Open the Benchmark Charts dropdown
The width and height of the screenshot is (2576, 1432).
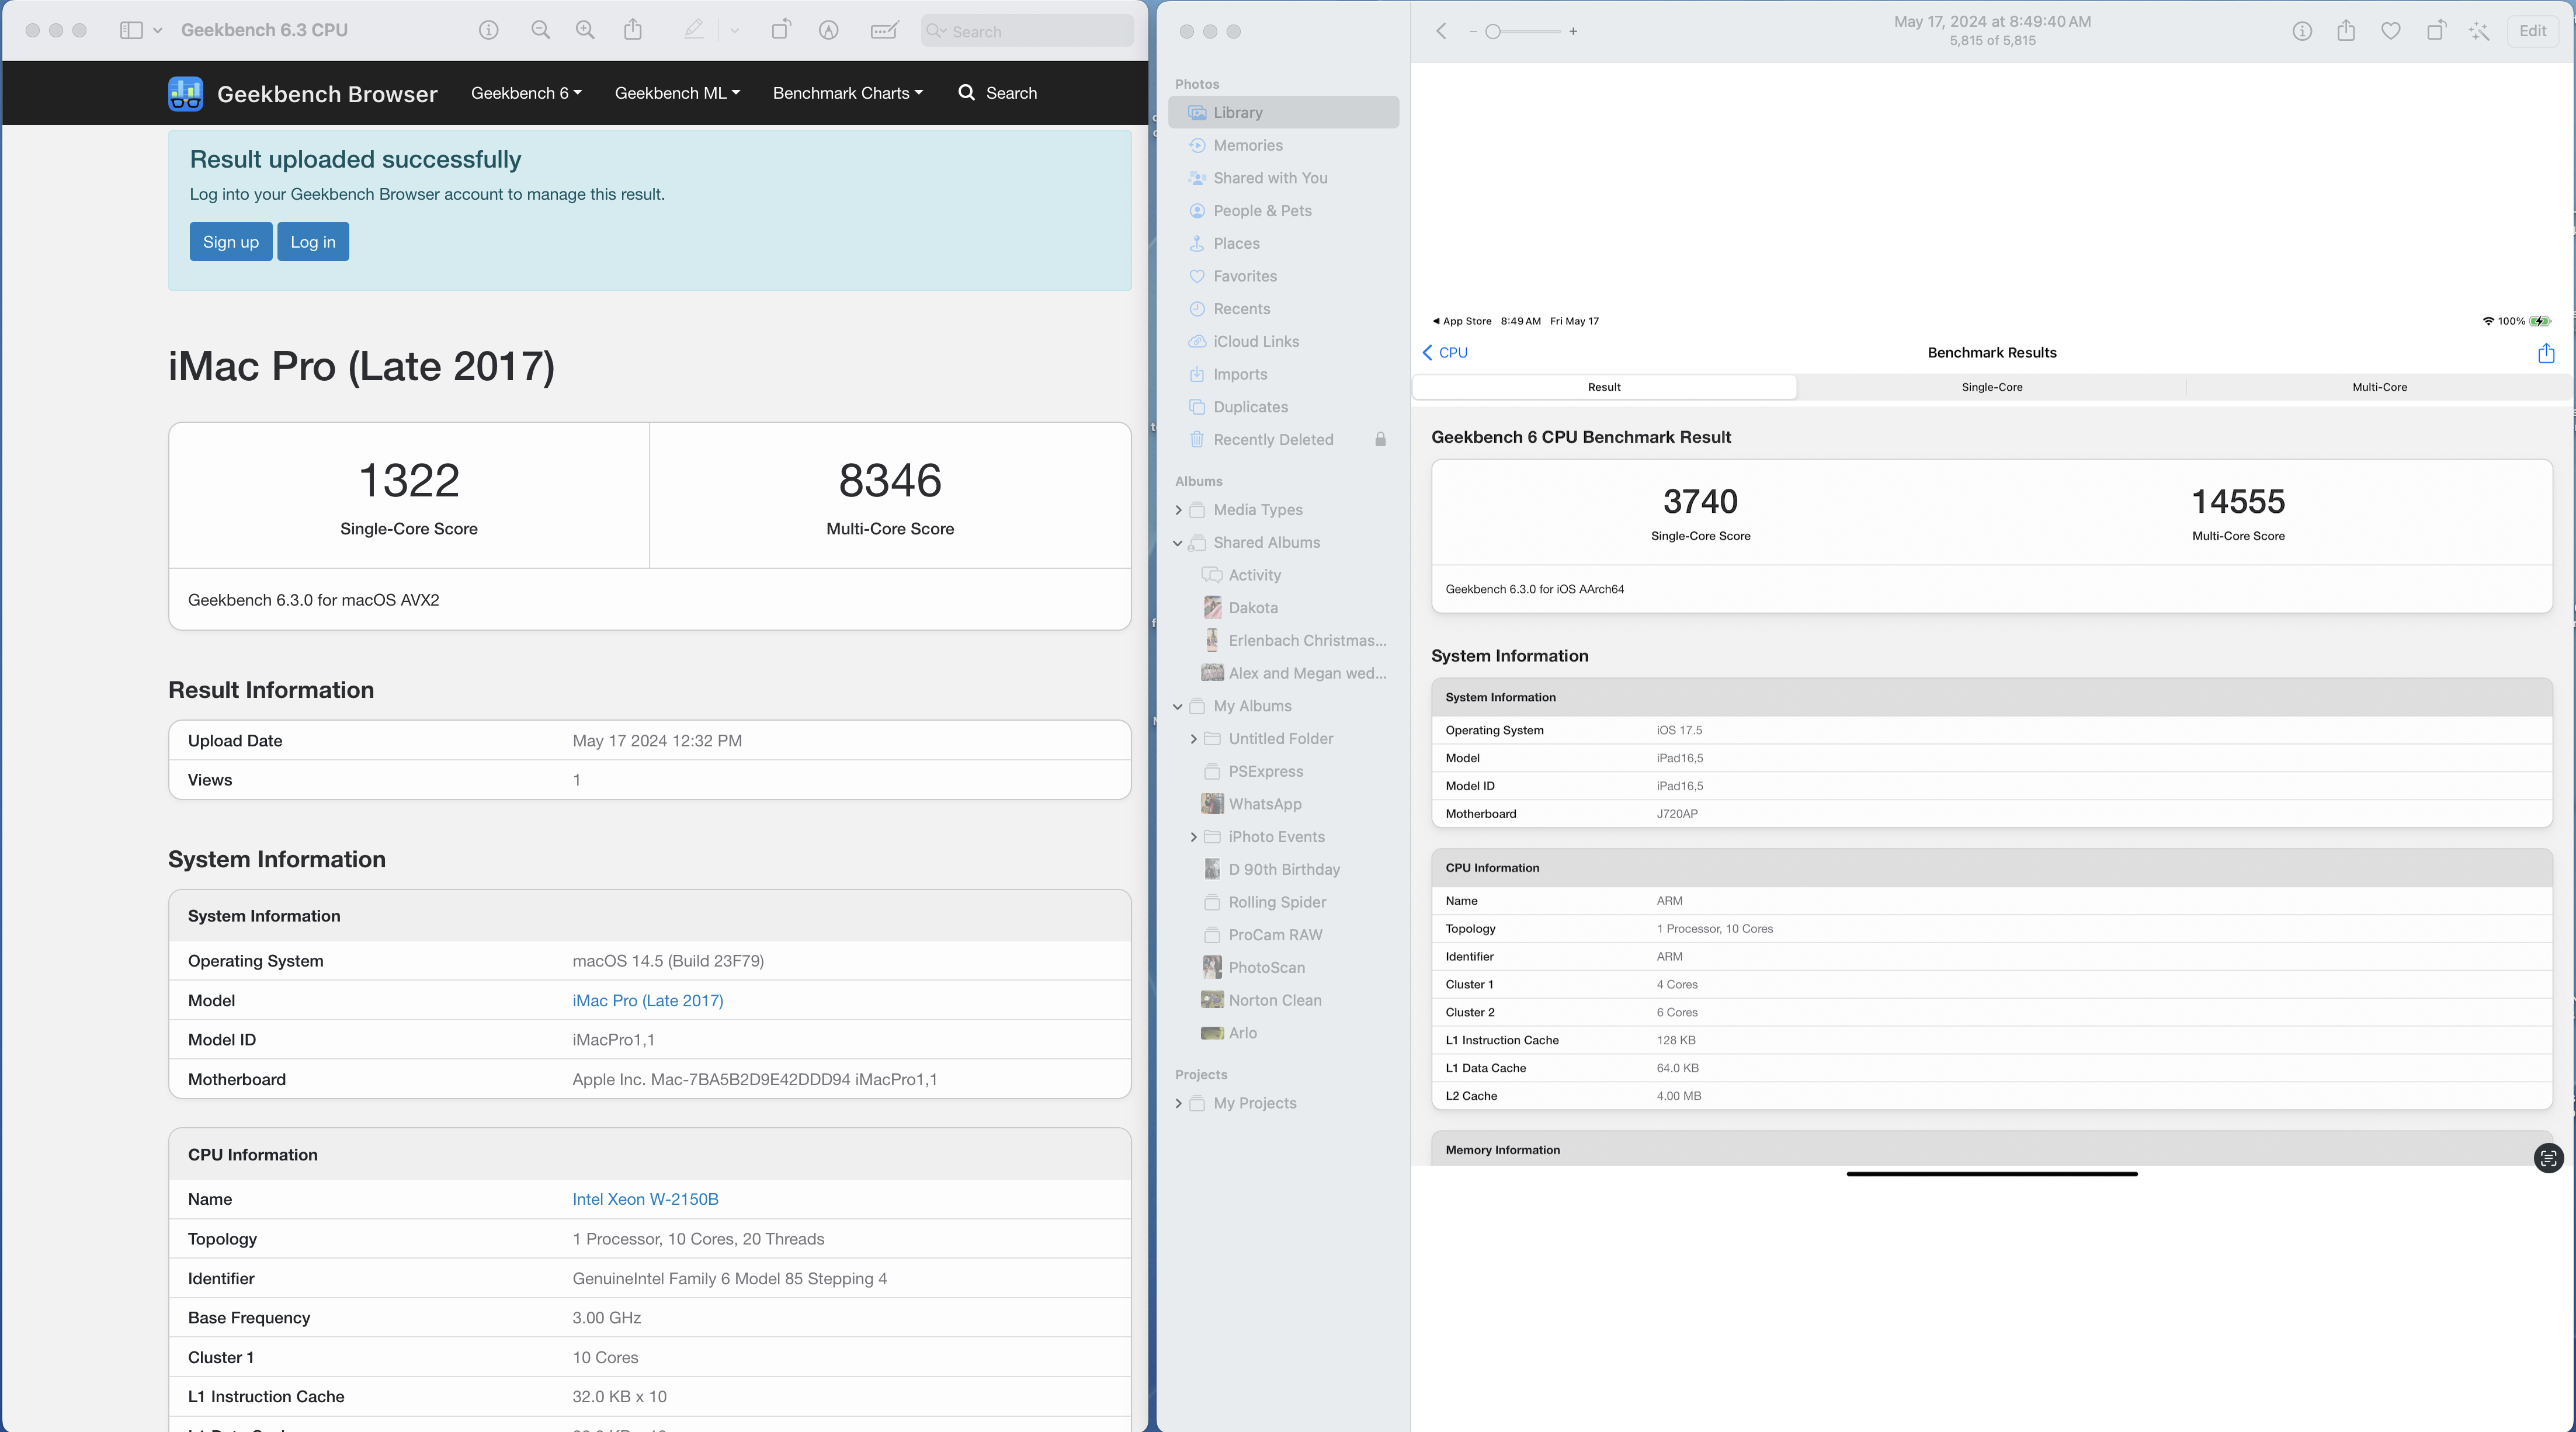(x=847, y=93)
